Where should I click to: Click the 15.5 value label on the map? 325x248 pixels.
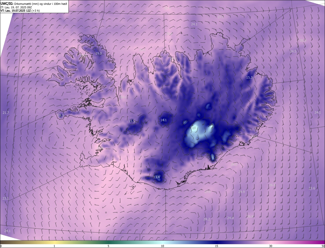point(132,121)
